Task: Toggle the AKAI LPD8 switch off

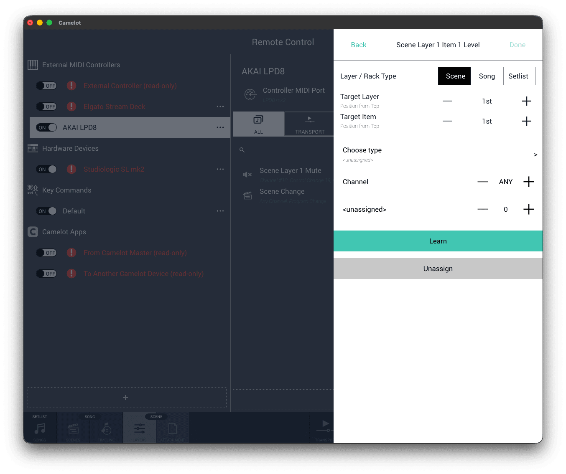Action: coord(46,127)
